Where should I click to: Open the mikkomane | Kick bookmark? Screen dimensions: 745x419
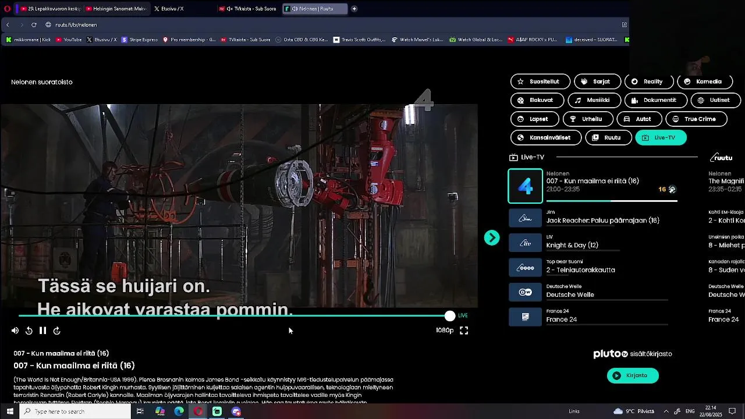tap(28, 40)
